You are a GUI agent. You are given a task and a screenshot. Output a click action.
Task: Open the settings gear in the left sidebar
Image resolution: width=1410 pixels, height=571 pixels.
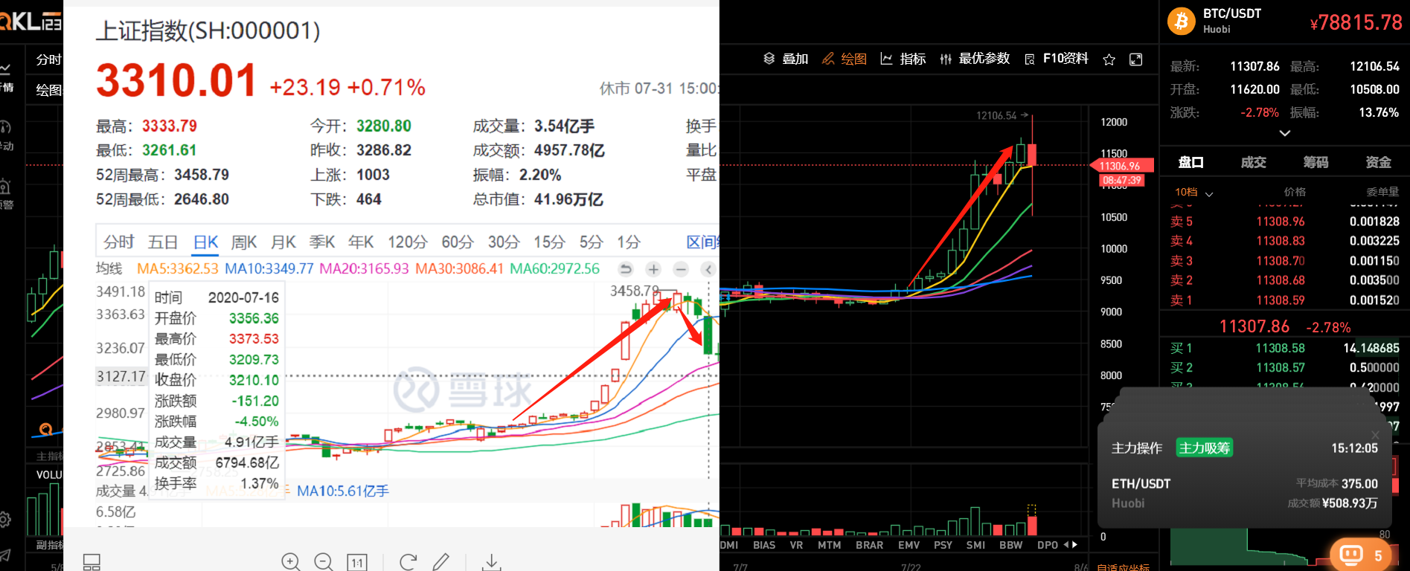4,519
